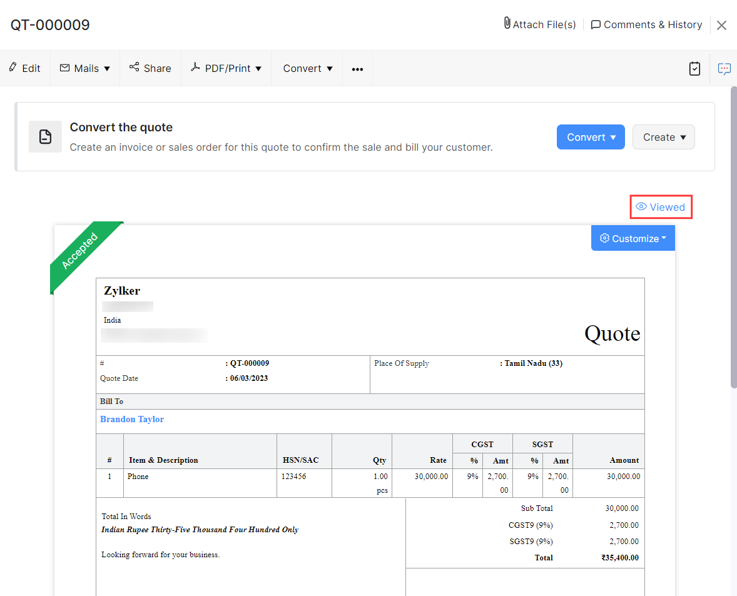Image resolution: width=737 pixels, height=596 pixels.
Task: Click the green Accepted status ribbon
Action: [x=80, y=251]
